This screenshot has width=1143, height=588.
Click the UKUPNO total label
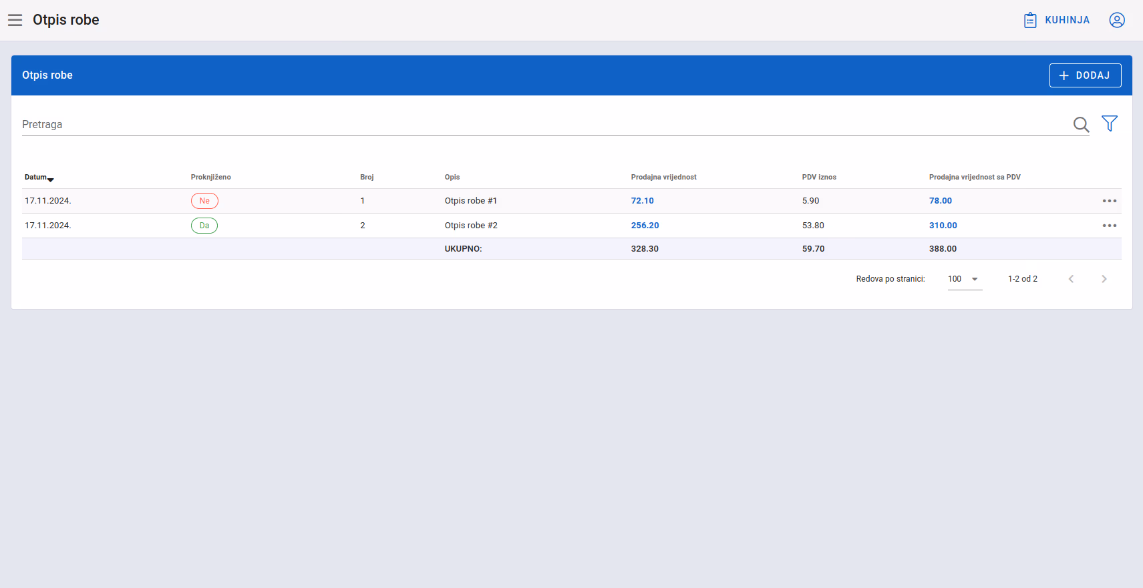click(464, 249)
